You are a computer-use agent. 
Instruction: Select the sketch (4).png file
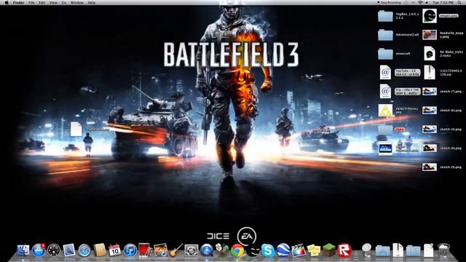[x=430, y=130]
